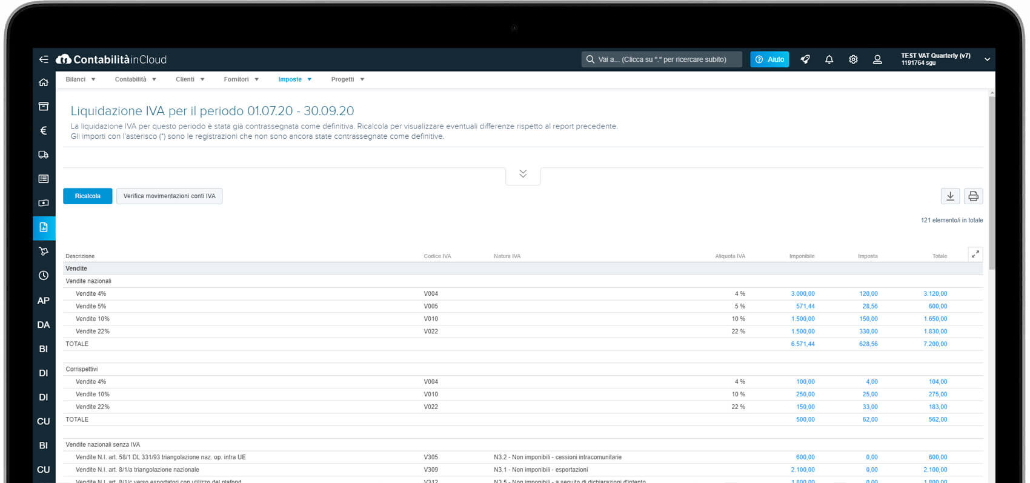Click the Codice IVA column header
Screen dimensions: 1030x483
tap(437, 256)
